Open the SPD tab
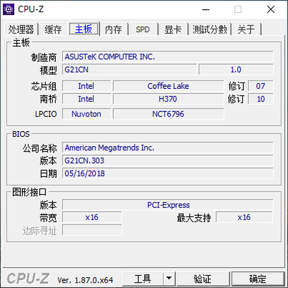288x288 pixels. (143, 29)
